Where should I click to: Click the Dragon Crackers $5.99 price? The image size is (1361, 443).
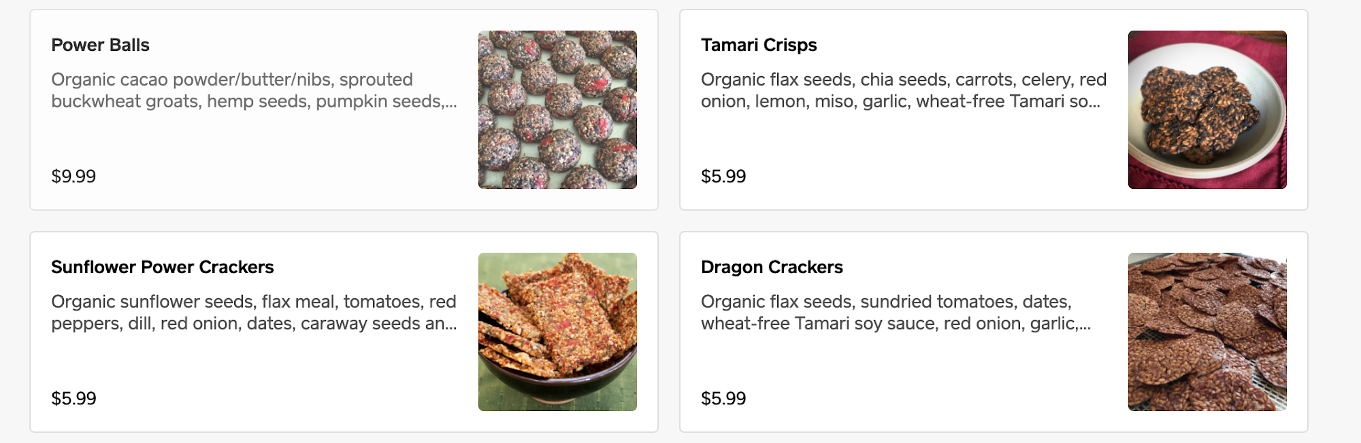[723, 398]
